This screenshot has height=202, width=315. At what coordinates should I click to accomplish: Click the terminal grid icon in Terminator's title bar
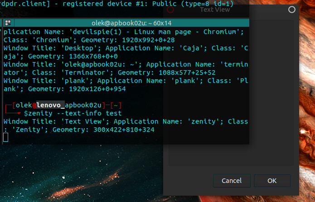8,23
